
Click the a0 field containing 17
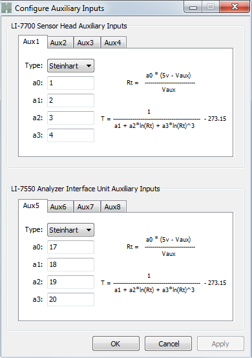(70, 247)
